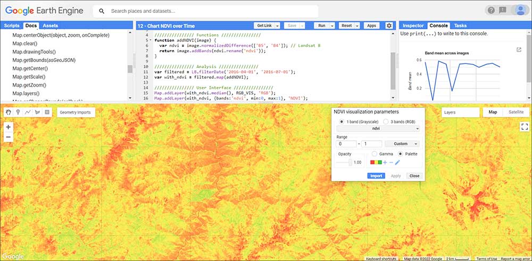The width and height of the screenshot is (532, 261).
Task: Click the red palette color swatch
Action: [x=372, y=162]
